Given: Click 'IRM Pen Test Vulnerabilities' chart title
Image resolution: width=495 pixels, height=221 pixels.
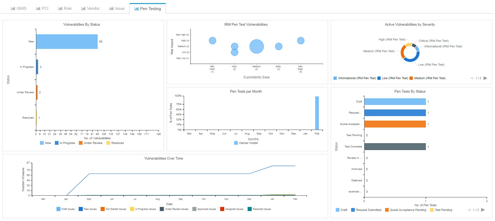Looking at the screenshot, I should coord(246,24).
